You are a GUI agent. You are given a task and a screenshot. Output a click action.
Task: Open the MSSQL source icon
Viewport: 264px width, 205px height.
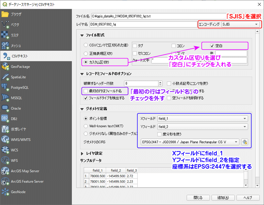5,98
